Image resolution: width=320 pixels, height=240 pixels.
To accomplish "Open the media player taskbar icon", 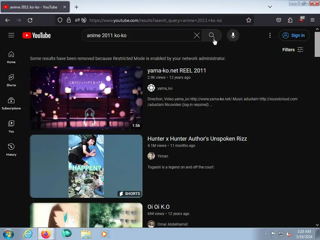I will pyautogui.click(x=105, y=234).
